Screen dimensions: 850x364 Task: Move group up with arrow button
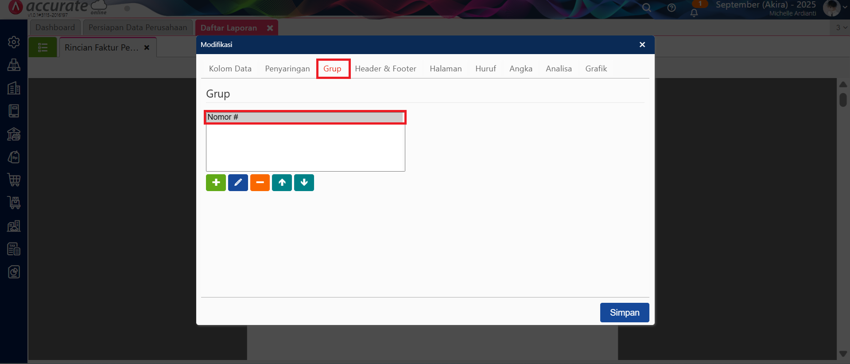pos(282,183)
